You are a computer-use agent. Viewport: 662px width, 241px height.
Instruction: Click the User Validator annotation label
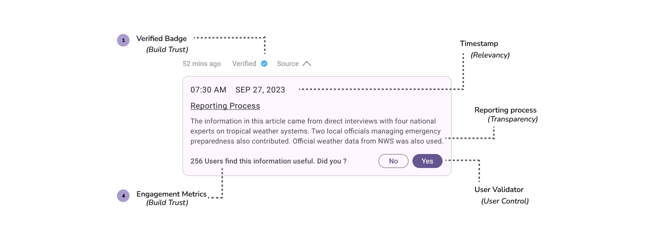499,190
